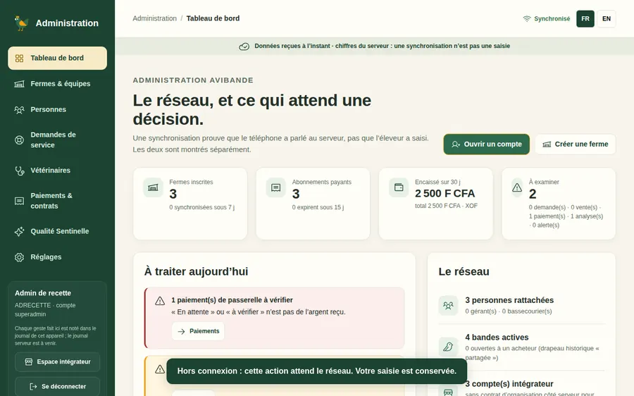Switch language to EN
The height and width of the screenshot is (396, 634).
click(x=606, y=18)
